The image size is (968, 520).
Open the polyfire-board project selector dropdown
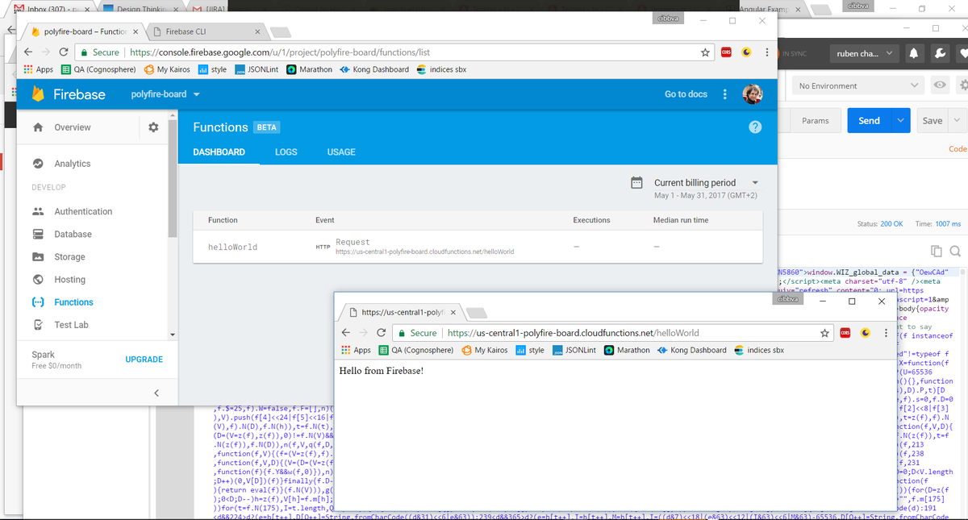pyautogui.click(x=165, y=94)
